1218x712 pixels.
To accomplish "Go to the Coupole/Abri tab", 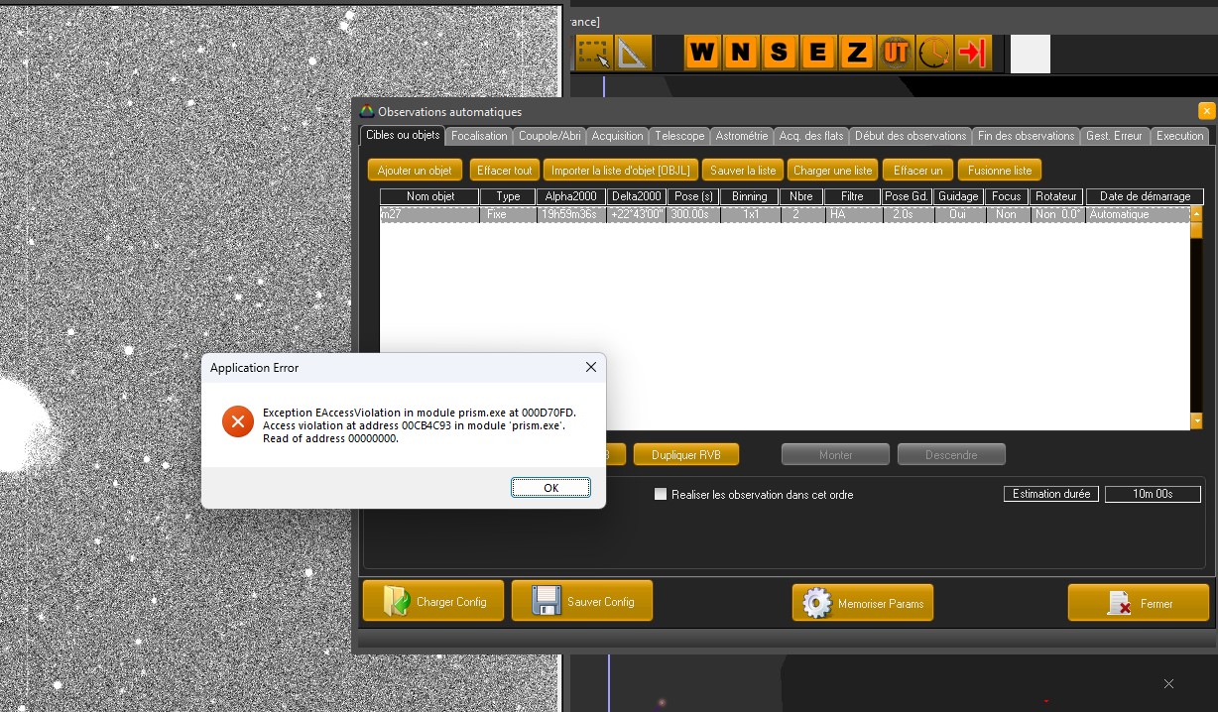I will [x=549, y=136].
